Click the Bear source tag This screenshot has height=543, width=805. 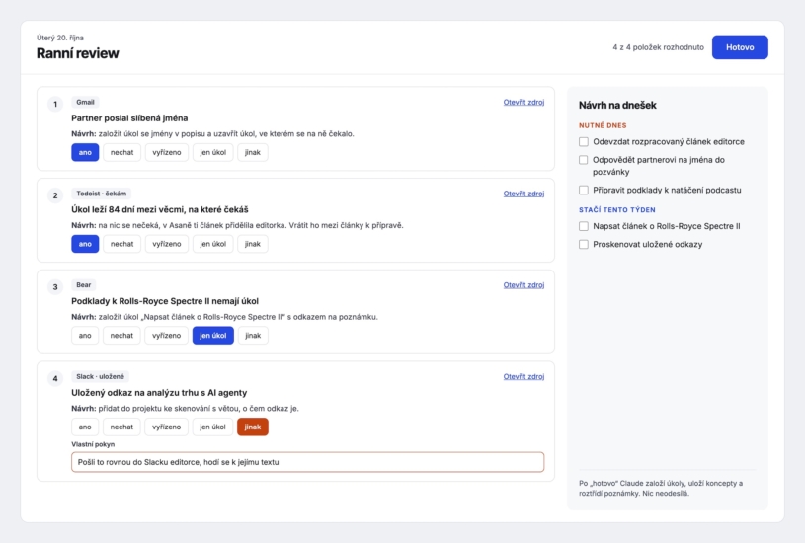tap(84, 285)
